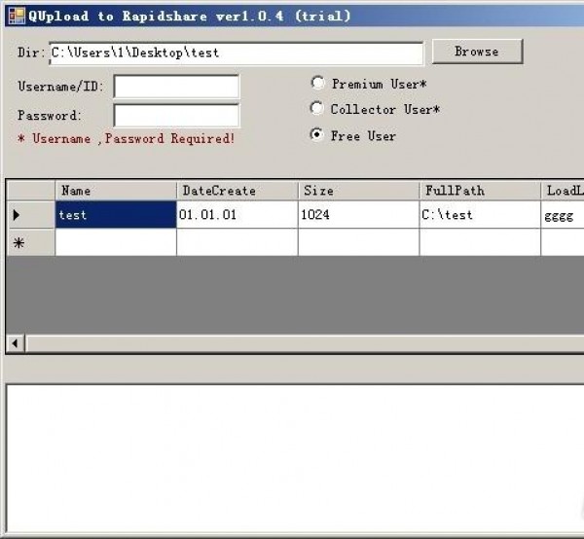Select the 'gggg' cell
Screen dimensions: 584x539
click(563, 214)
